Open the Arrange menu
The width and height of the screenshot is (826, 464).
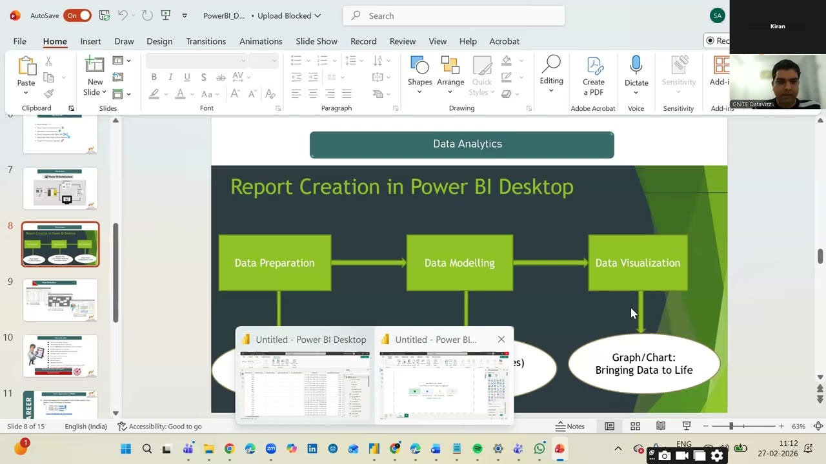point(450,75)
